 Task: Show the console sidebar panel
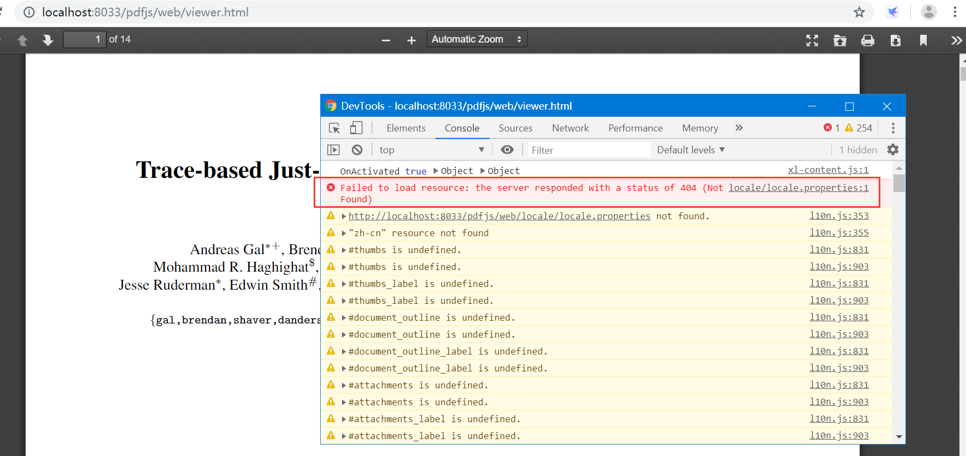(x=333, y=150)
